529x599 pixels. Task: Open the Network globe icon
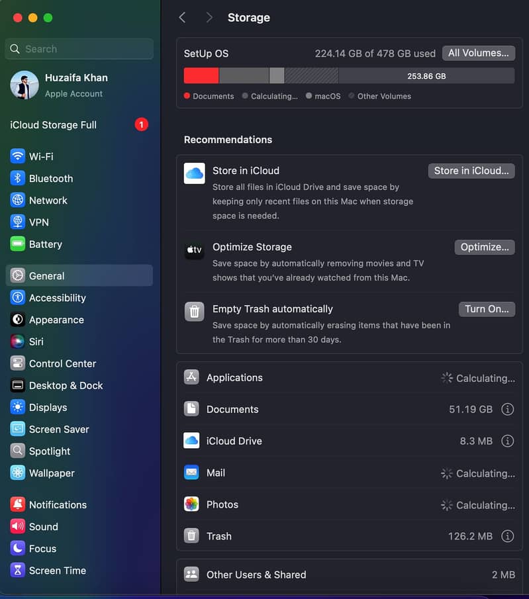click(x=18, y=200)
